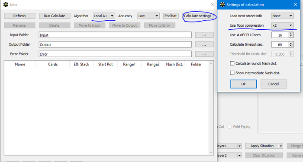Decrease the Calculate timeout seconds
This screenshot has height=162, width=303.
(291, 46)
